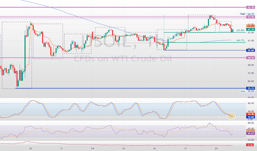Click the blue 55.15 support label
Image resolution: width=257 pixels, height=151 pixels.
250,88
